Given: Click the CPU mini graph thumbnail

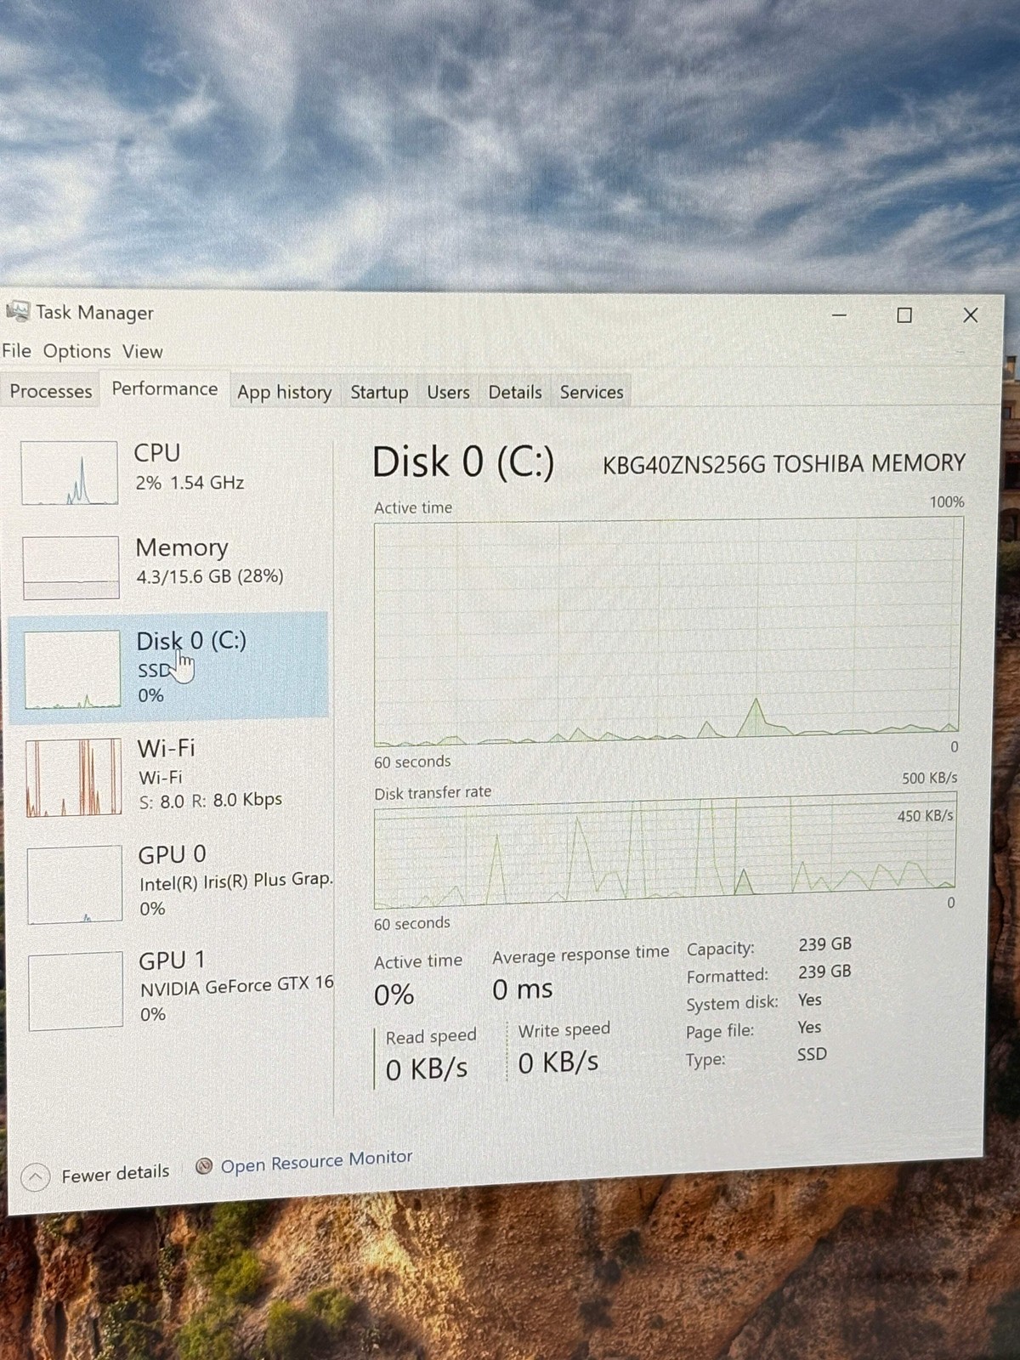Looking at the screenshot, I should tap(69, 473).
